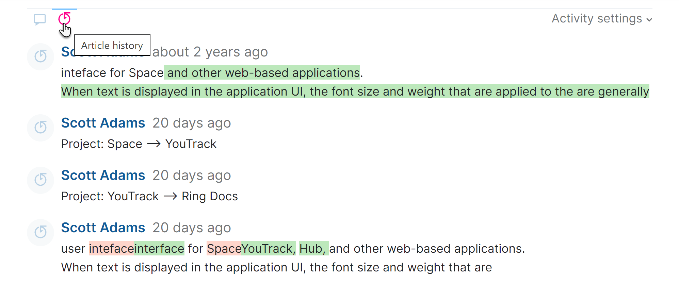Click the timestamp above Project: YouTrack → Ring Docs
The height and width of the screenshot is (284, 679).
(192, 175)
